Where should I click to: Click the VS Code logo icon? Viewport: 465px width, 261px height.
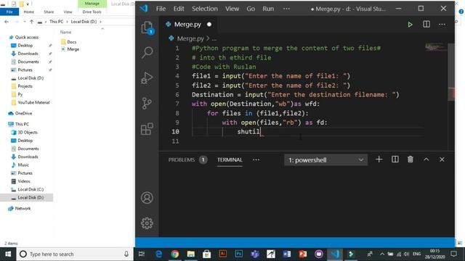point(144,9)
